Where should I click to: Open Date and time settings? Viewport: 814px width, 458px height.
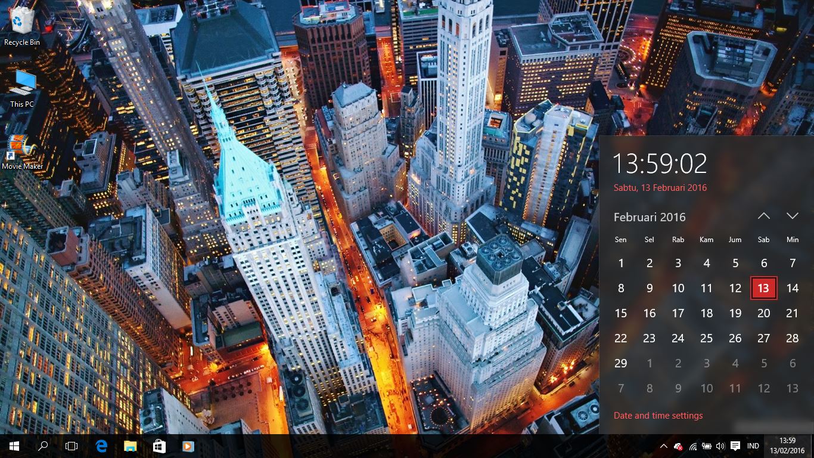pos(658,415)
